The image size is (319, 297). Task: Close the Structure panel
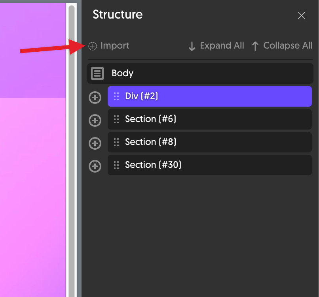301,15
